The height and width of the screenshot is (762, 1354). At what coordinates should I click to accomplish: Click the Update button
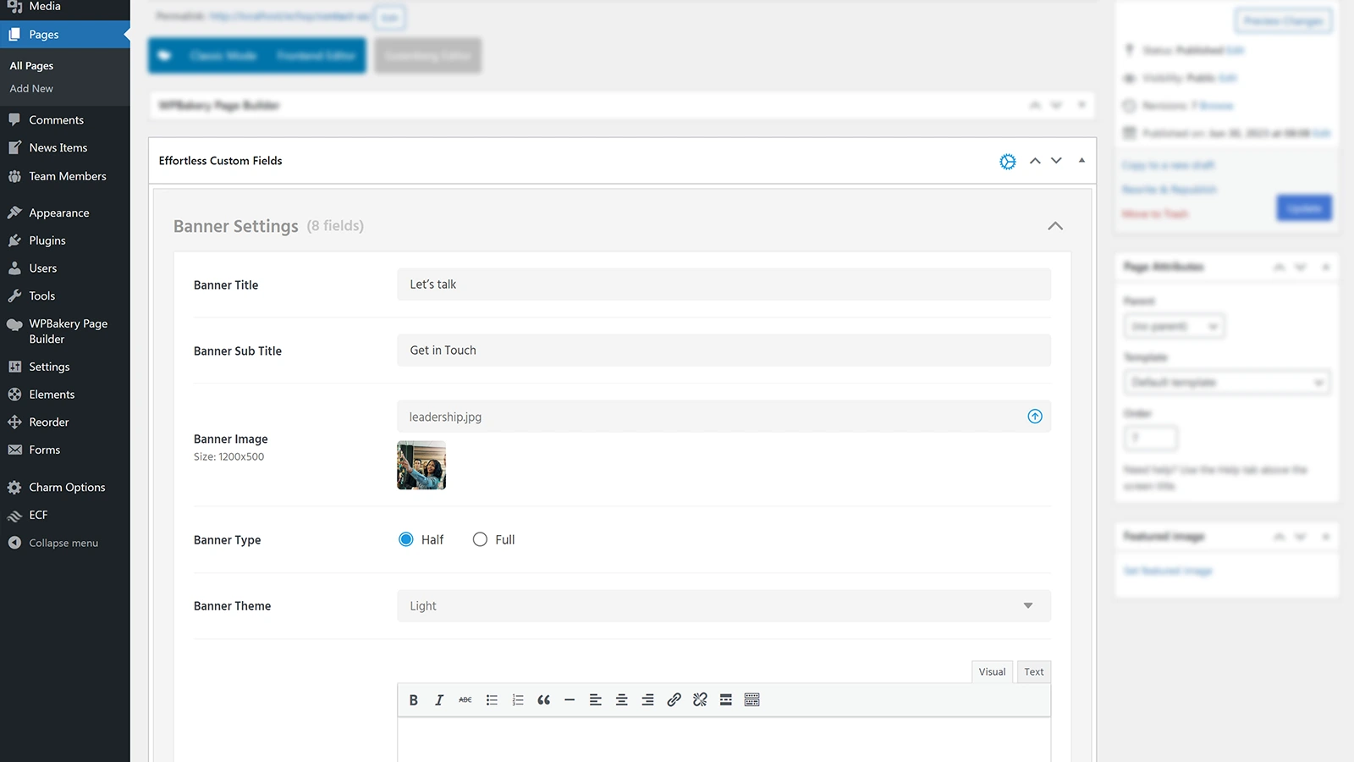[1303, 207]
